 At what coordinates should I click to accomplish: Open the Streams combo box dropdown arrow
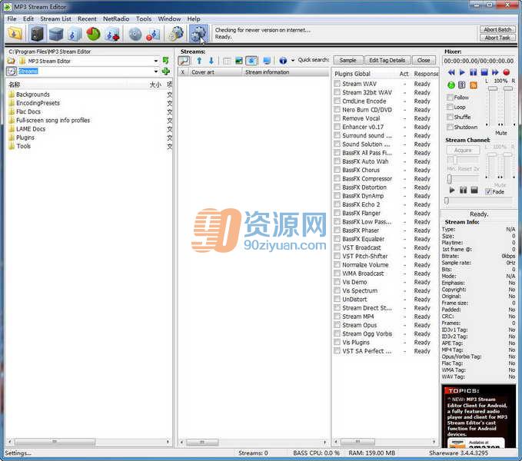(x=156, y=71)
